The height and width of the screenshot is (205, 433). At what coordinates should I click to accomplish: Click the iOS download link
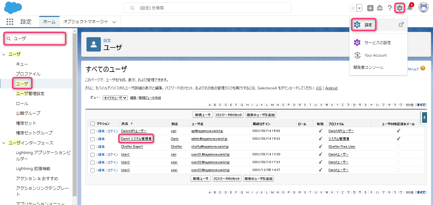click(319, 88)
